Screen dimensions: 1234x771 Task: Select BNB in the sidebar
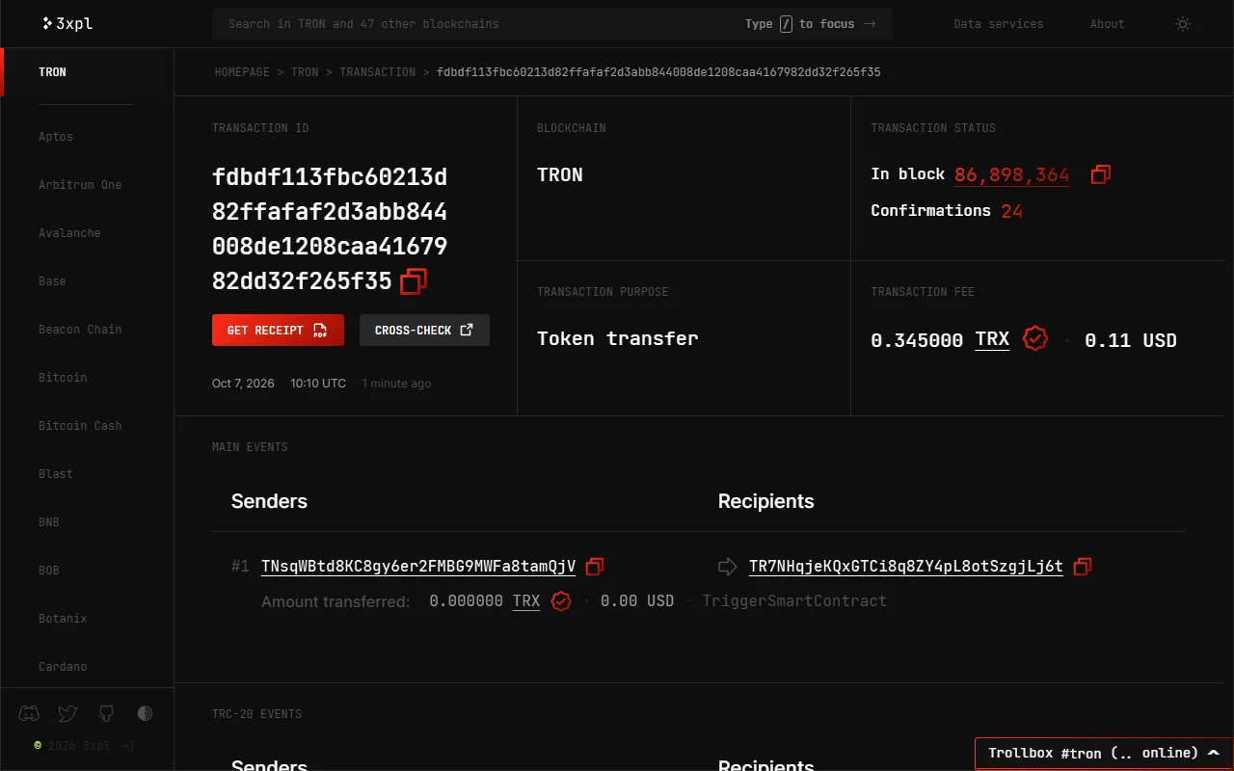49,522
